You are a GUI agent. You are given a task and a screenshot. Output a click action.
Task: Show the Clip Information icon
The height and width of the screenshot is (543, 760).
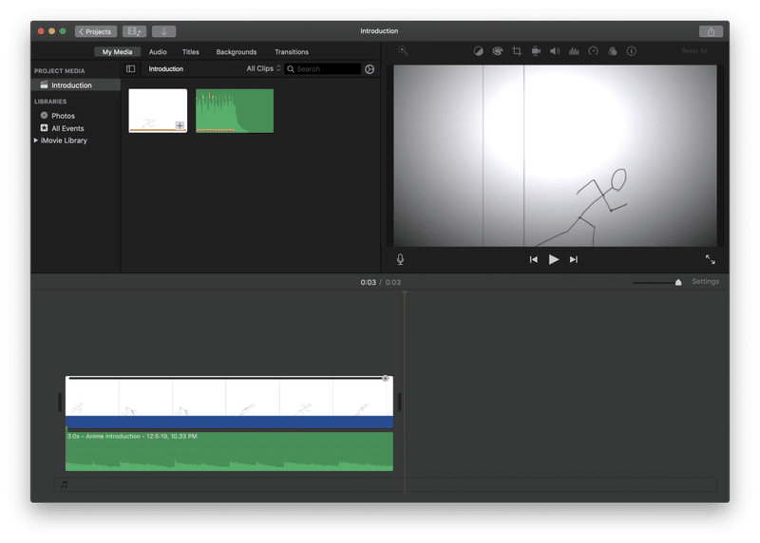click(631, 51)
